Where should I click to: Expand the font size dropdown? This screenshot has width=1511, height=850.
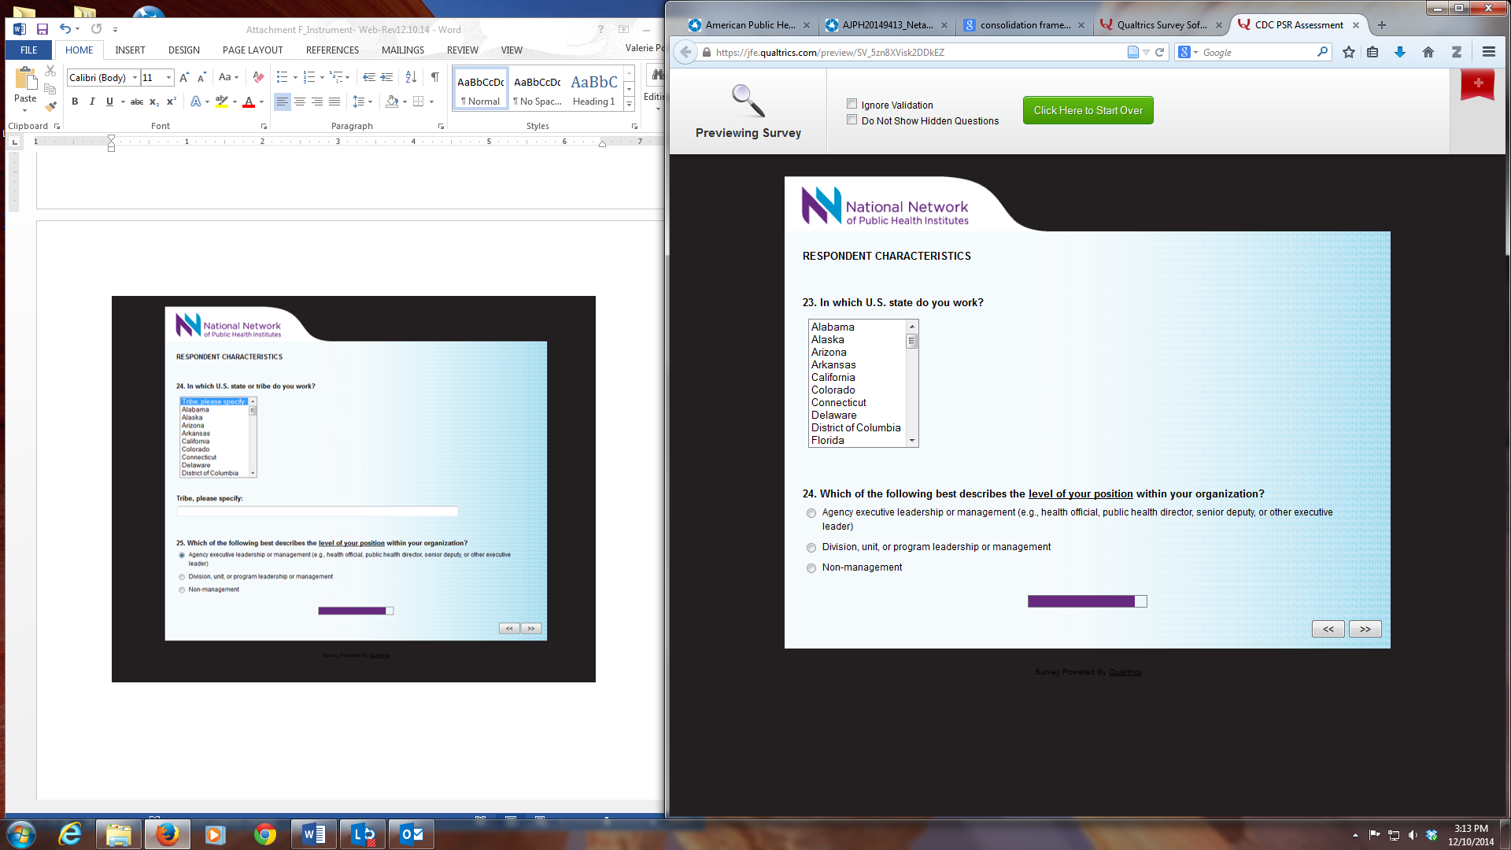coord(168,77)
